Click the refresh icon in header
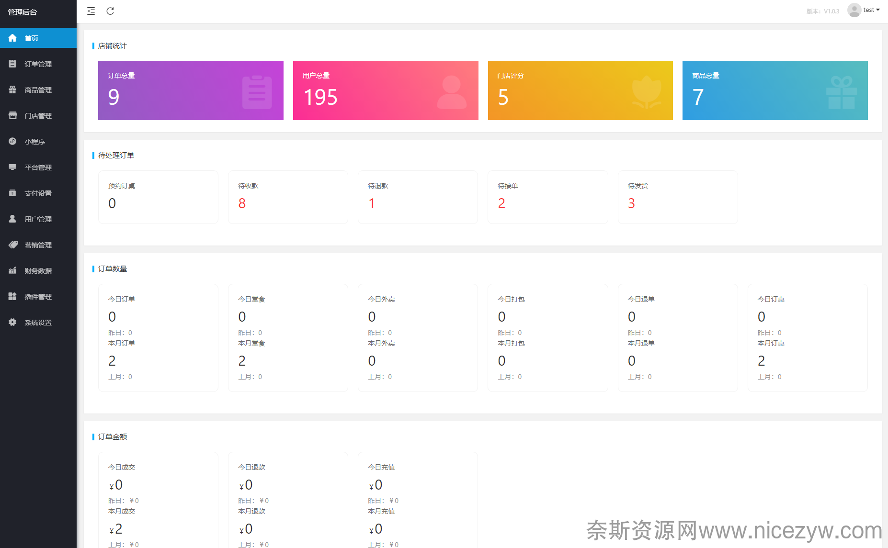Viewport: 888px width, 548px height. pyautogui.click(x=110, y=11)
